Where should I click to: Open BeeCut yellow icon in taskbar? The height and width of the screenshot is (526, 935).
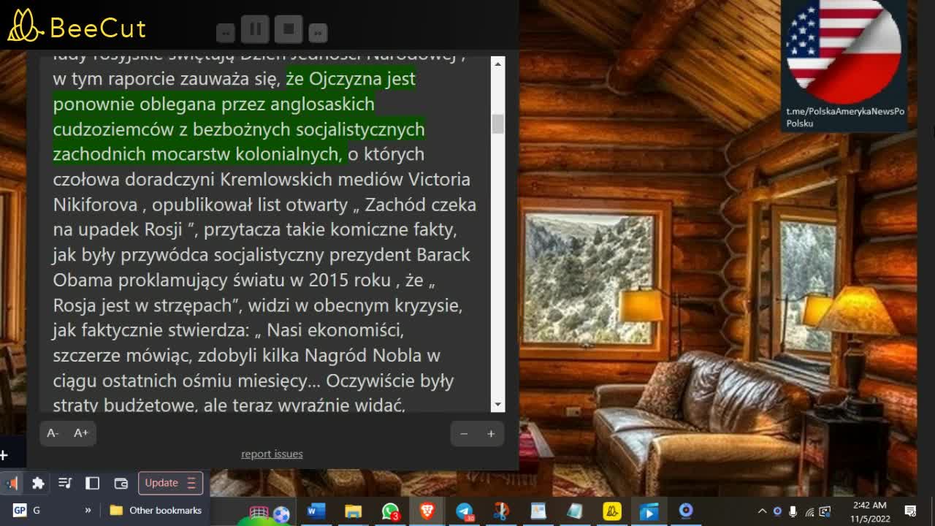click(x=612, y=511)
